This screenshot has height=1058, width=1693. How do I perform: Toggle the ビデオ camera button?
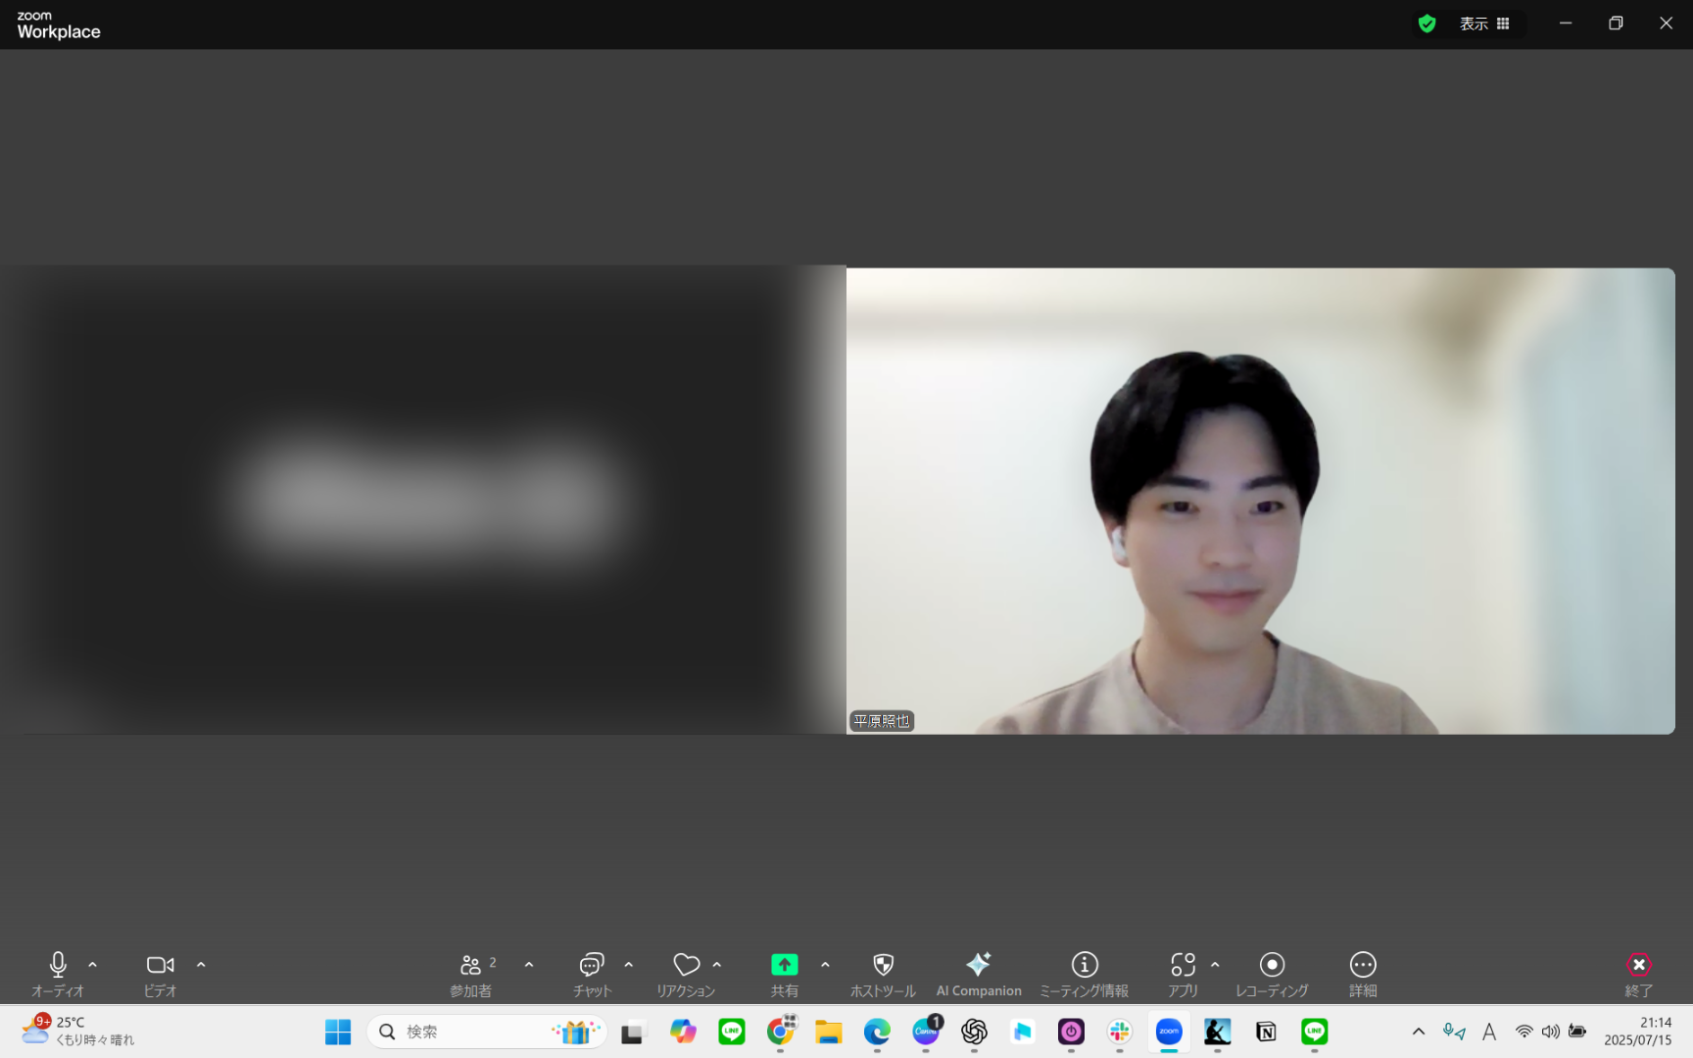161,974
